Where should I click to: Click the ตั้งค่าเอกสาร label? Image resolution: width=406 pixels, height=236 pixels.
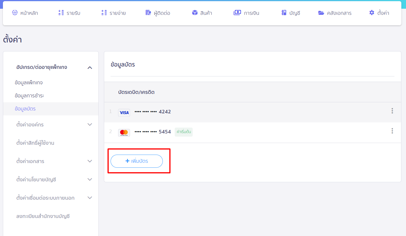(x=30, y=161)
